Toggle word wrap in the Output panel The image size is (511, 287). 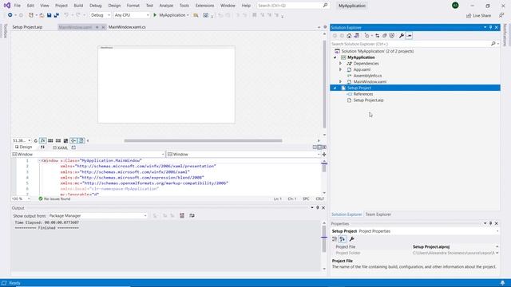coord(192,215)
